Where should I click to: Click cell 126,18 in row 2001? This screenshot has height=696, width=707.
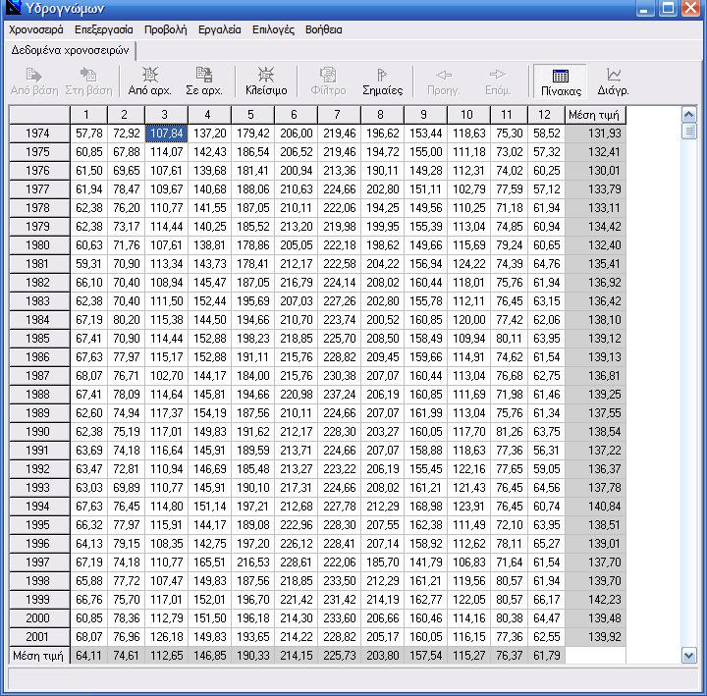point(166,637)
